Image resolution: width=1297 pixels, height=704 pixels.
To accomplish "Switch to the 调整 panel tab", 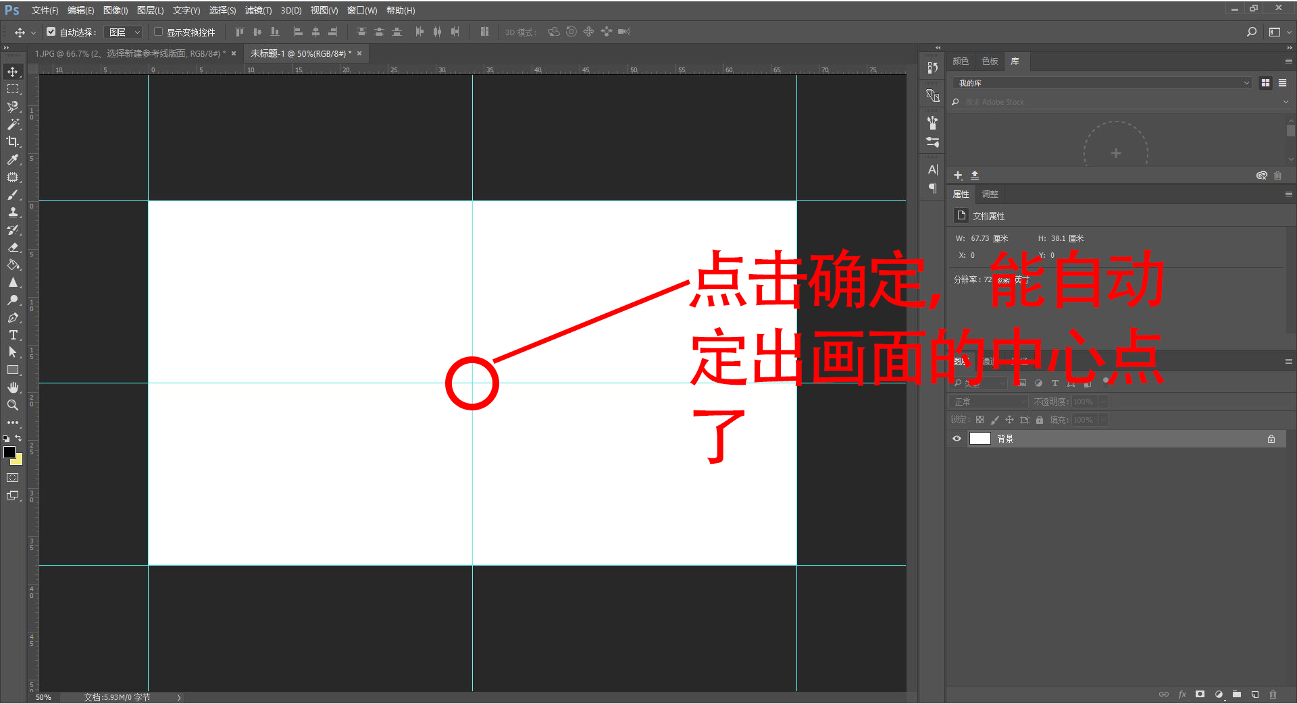I will [x=990, y=194].
